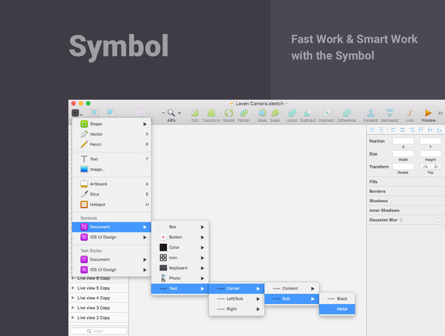Viewport: 445px width, 336px height.
Task: Click the Fills section header
Action: pyautogui.click(x=406, y=182)
